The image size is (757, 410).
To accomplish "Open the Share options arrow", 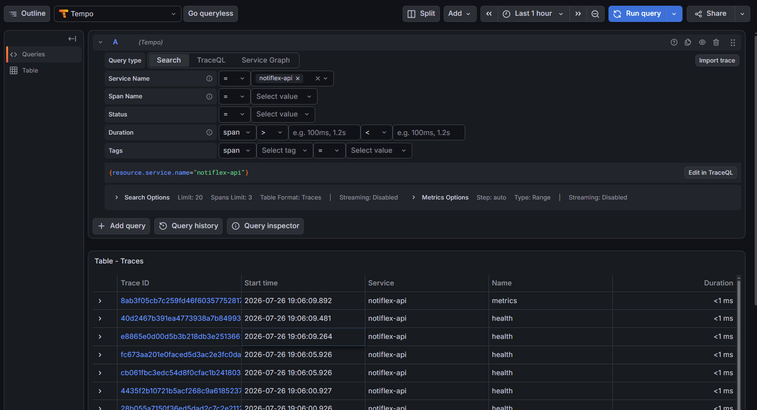I will point(742,14).
